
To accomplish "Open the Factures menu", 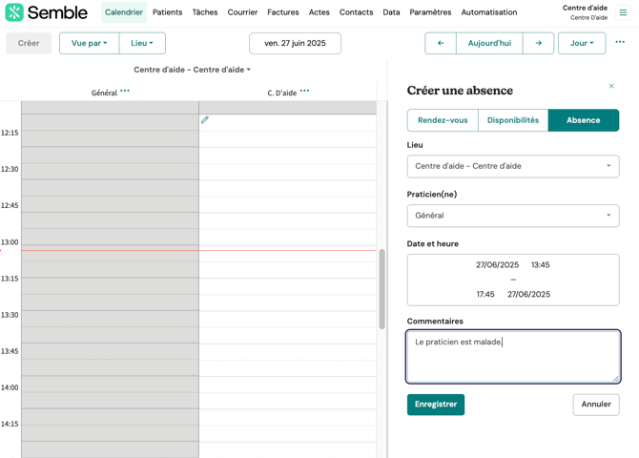I will 282,12.
